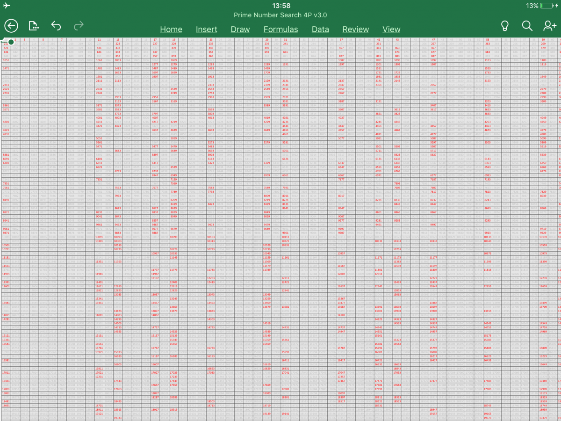Show the View tab
This screenshot has height=421, width=561.
click(391, 29)
